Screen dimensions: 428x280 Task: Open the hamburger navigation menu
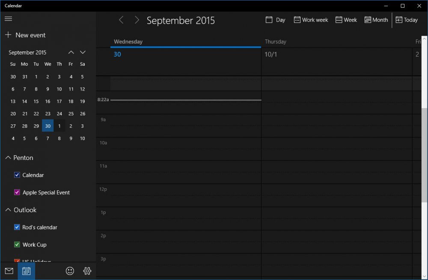click(8, 18)
